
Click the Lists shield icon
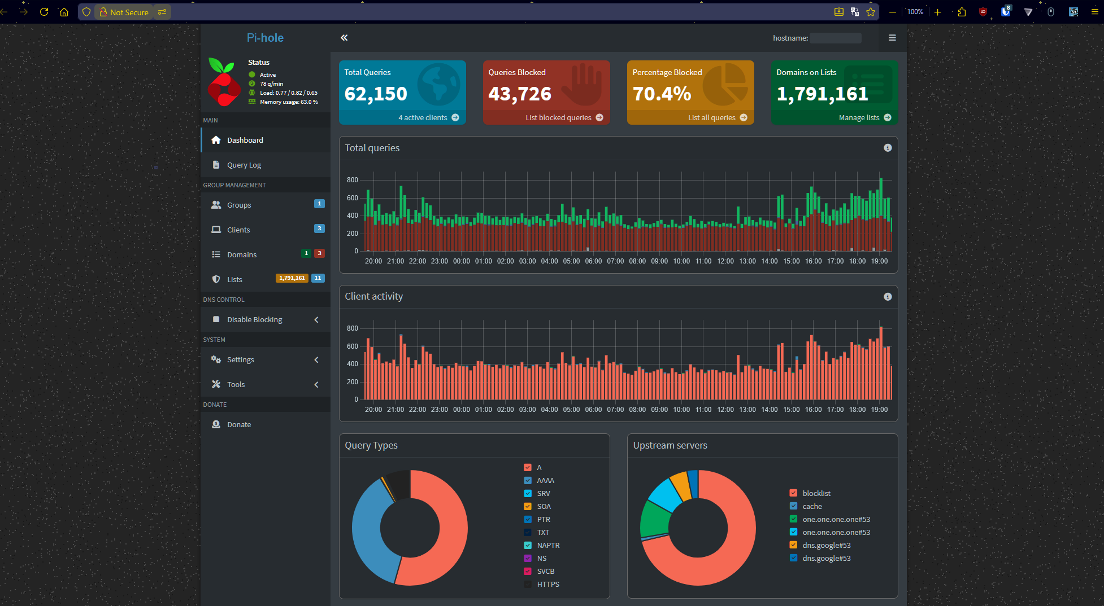(216, 279)
